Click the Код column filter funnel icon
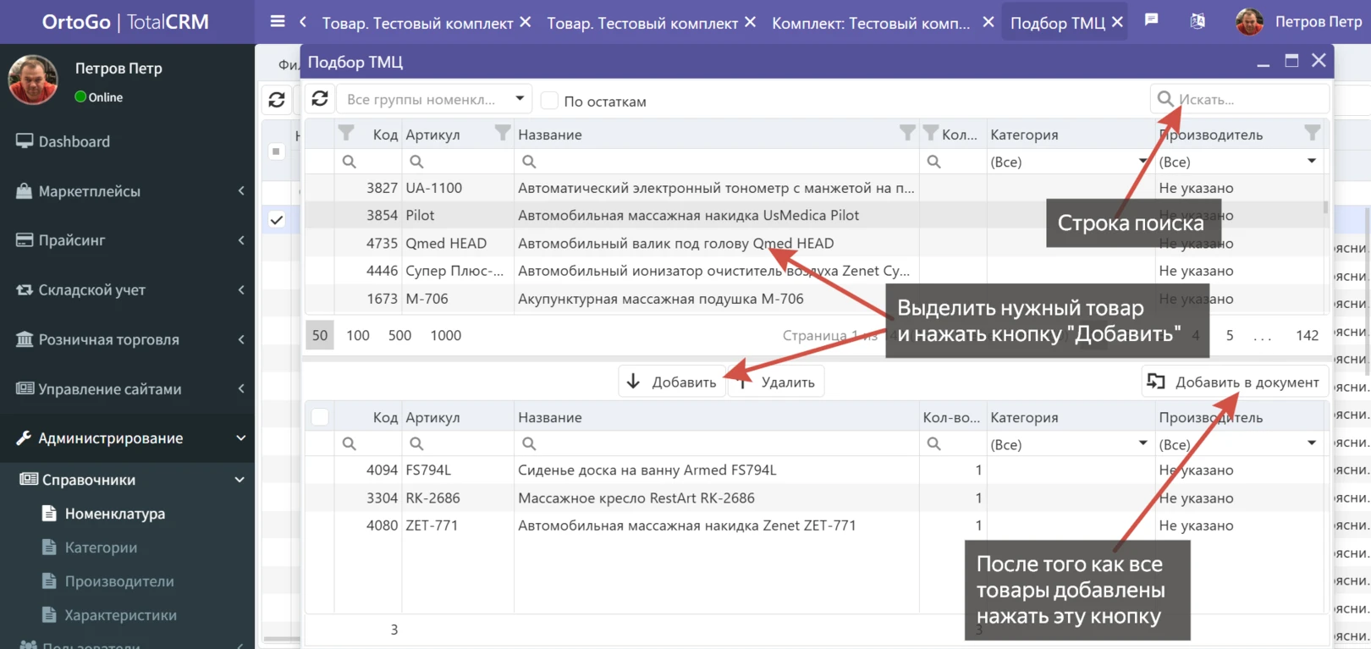Viewport: 1371px width, 649px height. coord(346,133)
